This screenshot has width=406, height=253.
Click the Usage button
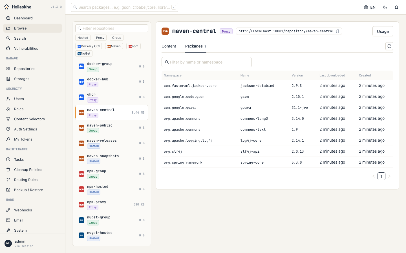(383, 31)
